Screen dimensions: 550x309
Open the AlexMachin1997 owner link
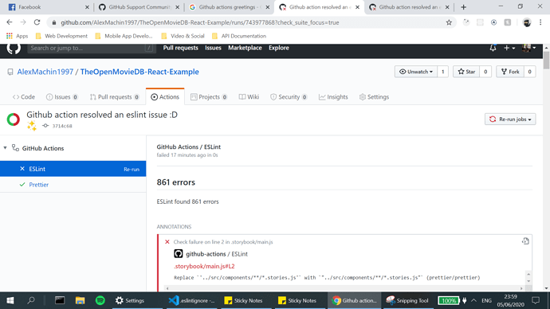tap(45, 72)
